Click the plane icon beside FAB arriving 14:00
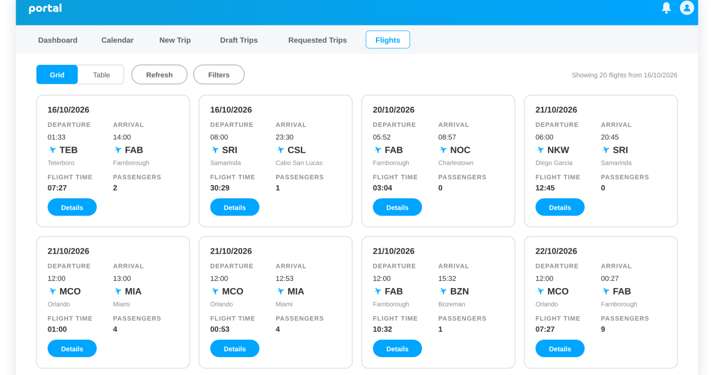The width and height of the screenshot is (714, 375). pyautogui.click(x=118, y=150)
